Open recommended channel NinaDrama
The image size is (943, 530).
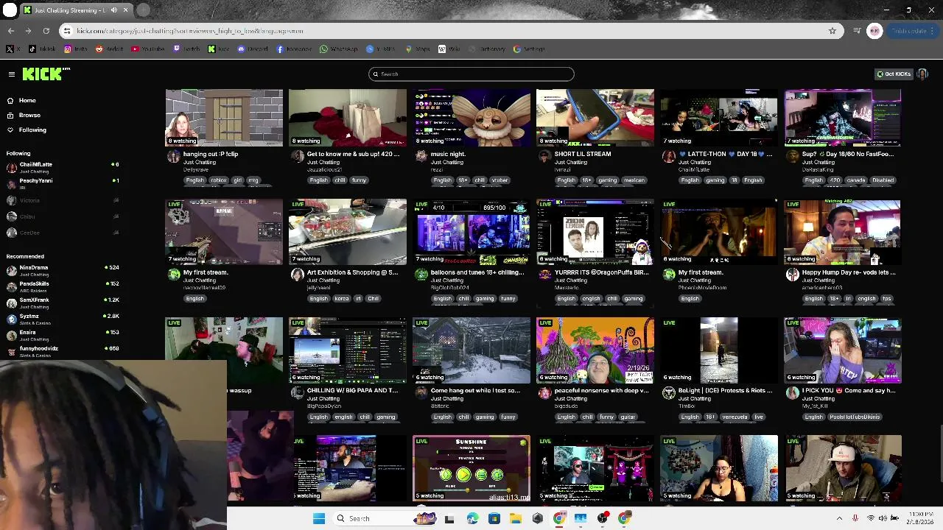(63, 270)
